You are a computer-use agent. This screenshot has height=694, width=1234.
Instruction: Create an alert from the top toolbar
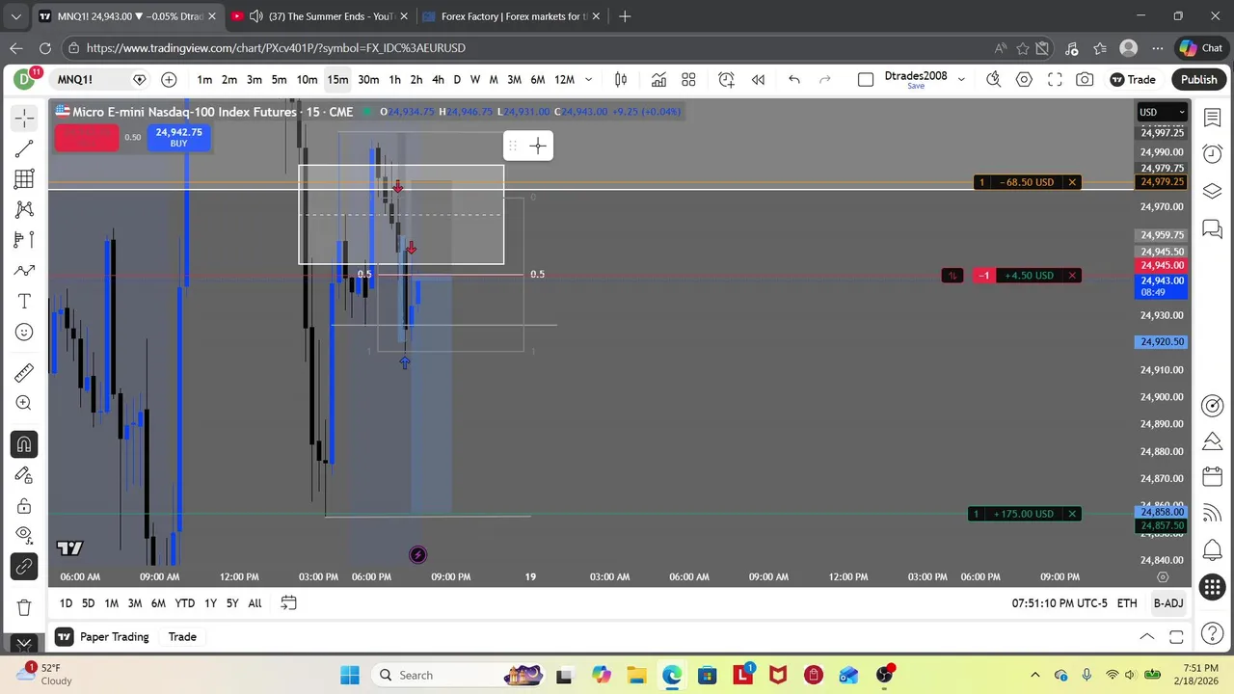point(726,79)
